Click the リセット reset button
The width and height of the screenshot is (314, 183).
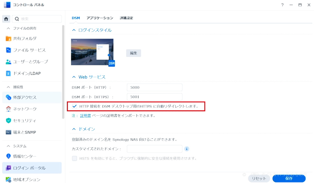pos(259,178)
